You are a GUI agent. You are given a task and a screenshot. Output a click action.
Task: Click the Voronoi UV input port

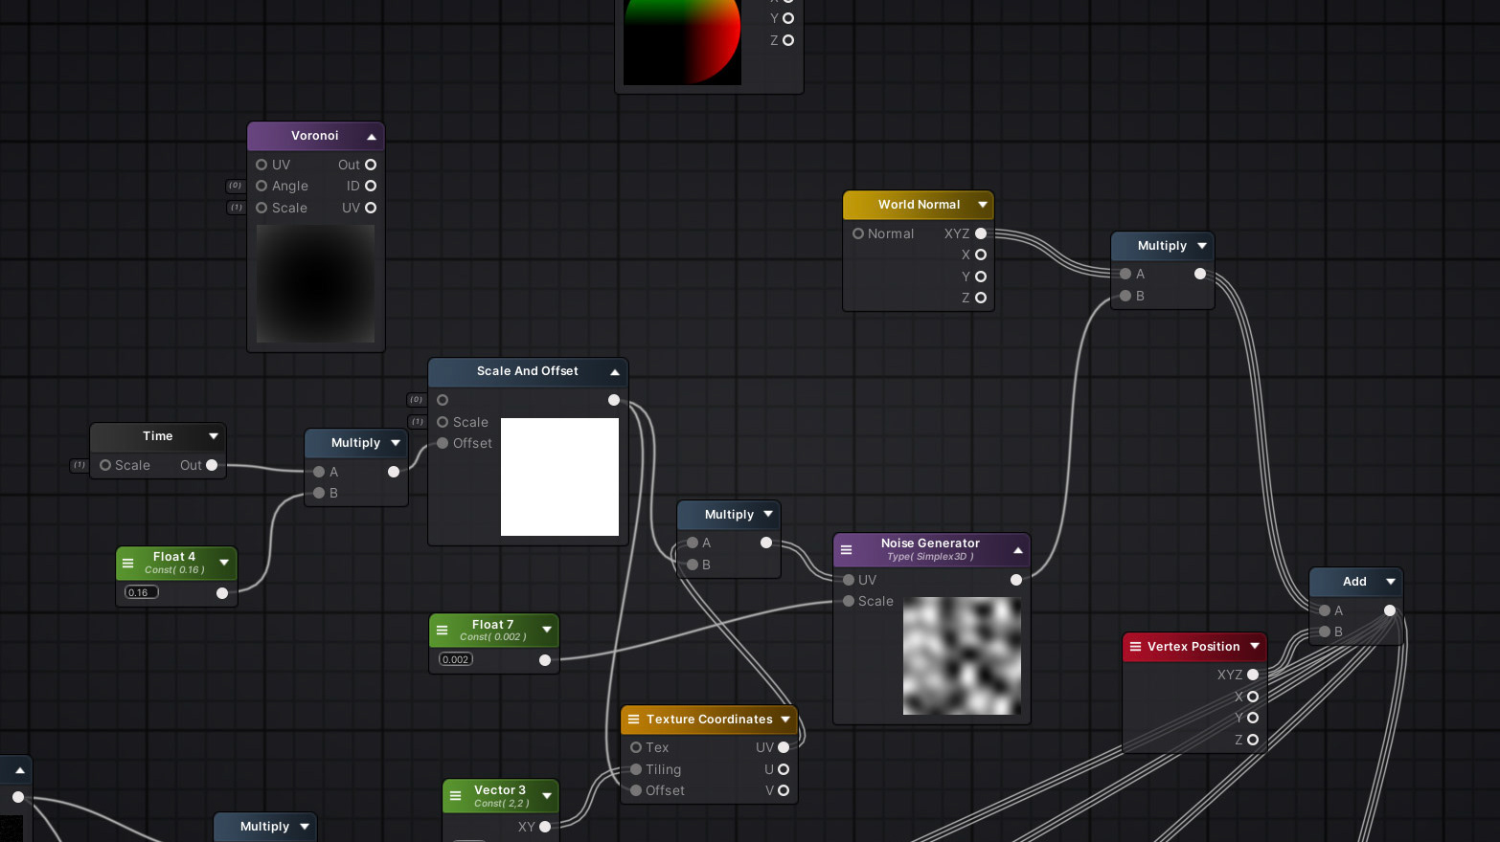[x=261, y=165]
